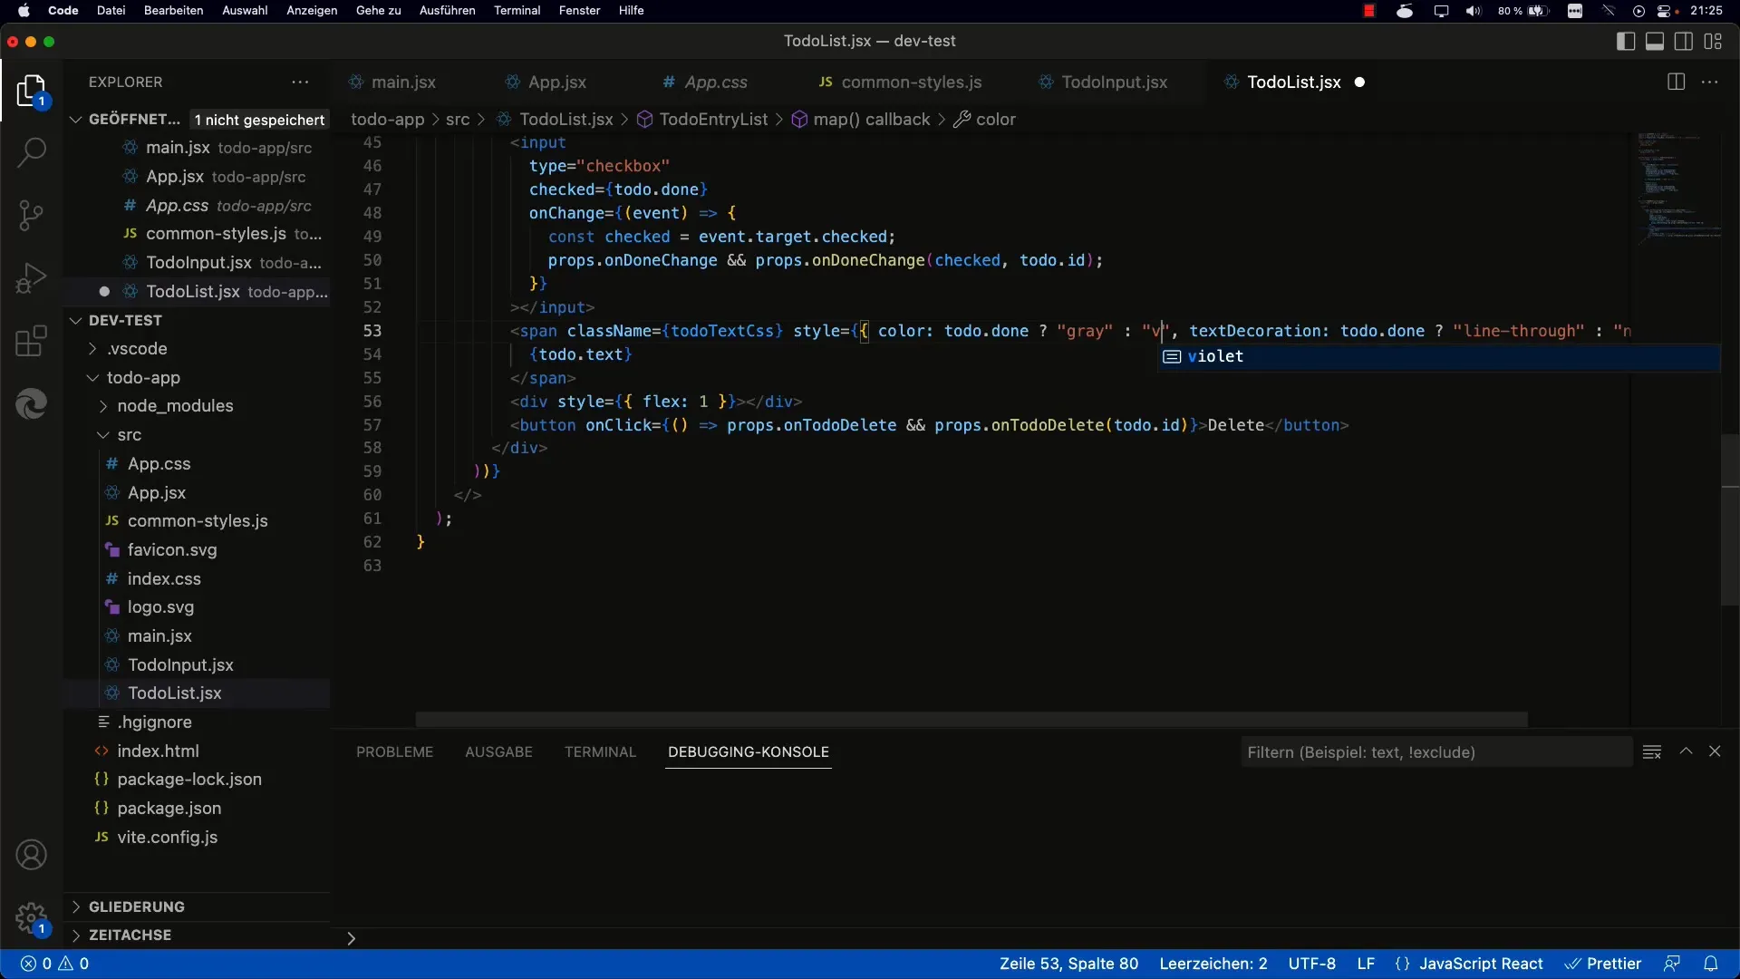Collapse the DEV-TEST folder section
Image resolution: width=1740 pixels, height=979 pixels.
[76, 320]
